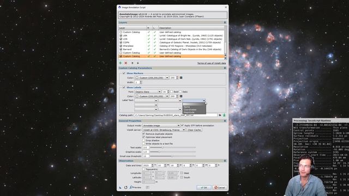Toggle the M column checkmark in the Sharpless row
Image resolution: width=349 pixels, height=196 pixels.
[x=149, y=46]
